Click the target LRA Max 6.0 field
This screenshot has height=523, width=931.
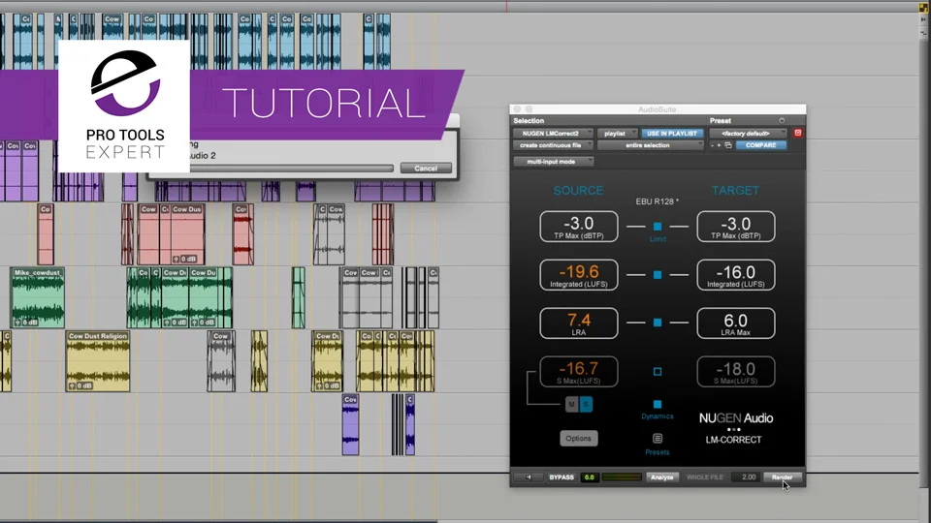(x=736, y=323)
